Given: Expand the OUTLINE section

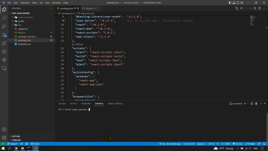Looking at the screenshot, I should click(32, 136).
